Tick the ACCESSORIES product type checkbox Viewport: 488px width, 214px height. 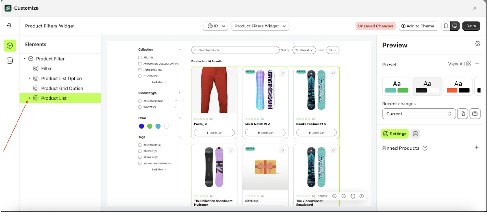point(140,101)
